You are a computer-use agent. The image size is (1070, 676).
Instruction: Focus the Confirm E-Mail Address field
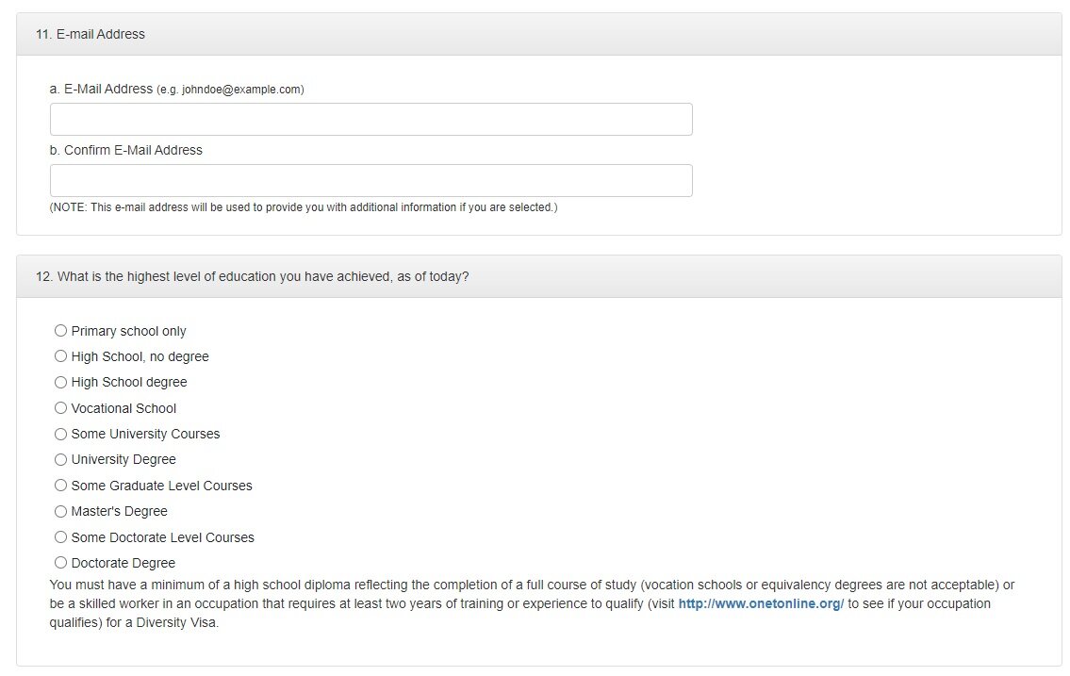click(x=370, y=180)
